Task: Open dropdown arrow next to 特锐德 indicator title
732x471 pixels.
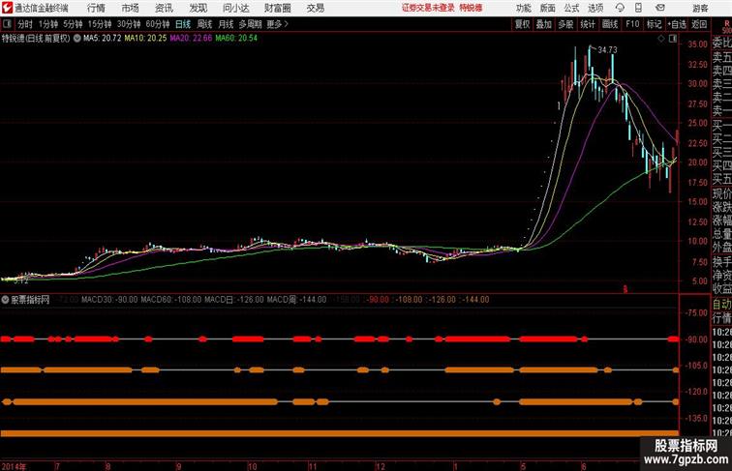Action: click(x=77, y=39)
